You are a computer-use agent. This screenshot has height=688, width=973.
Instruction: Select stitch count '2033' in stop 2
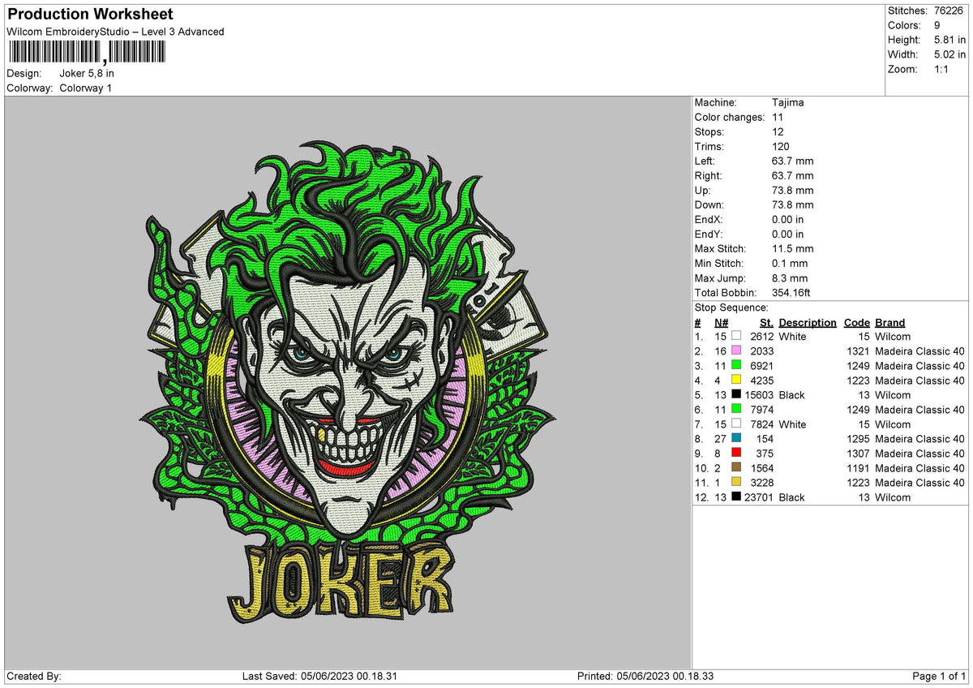[x=761, y=351]
